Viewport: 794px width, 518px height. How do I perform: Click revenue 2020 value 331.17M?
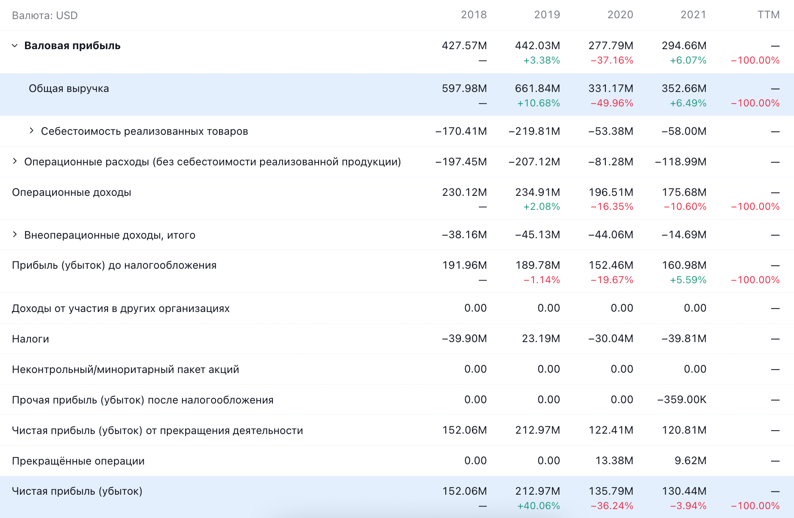pos(611,88)
